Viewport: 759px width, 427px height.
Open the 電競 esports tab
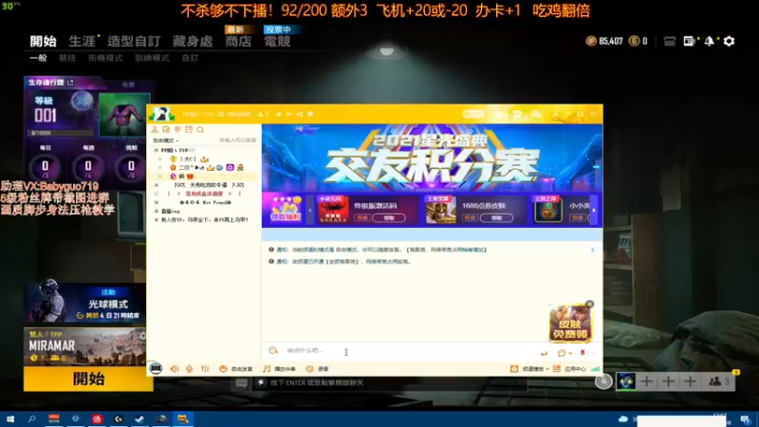click(277, 41)
